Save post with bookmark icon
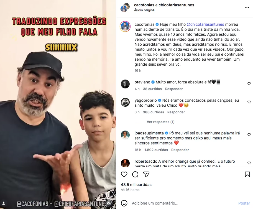This screenshot has width=253, height=209. 247,174
